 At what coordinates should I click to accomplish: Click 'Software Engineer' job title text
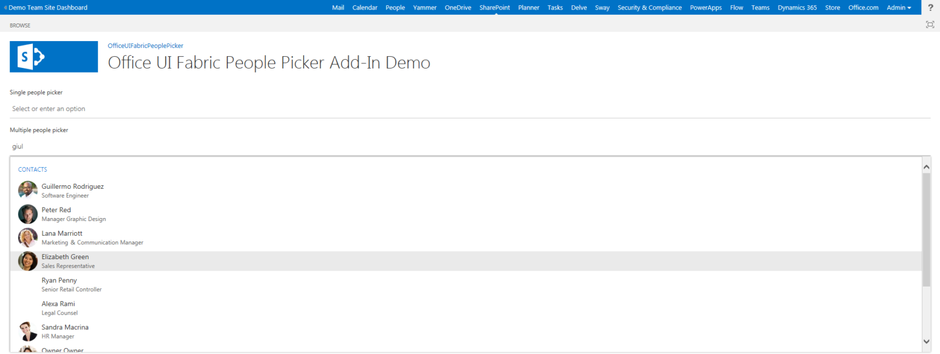[x=65, y=196]
